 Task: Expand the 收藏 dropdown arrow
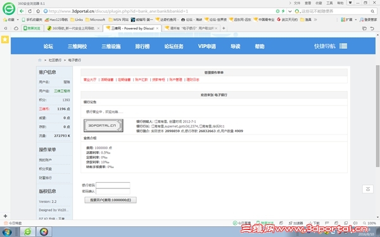[18, 20]
